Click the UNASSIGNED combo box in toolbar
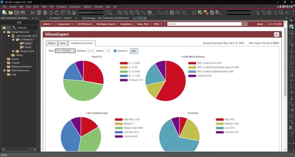295x157 pixels. tap(92, 13)
